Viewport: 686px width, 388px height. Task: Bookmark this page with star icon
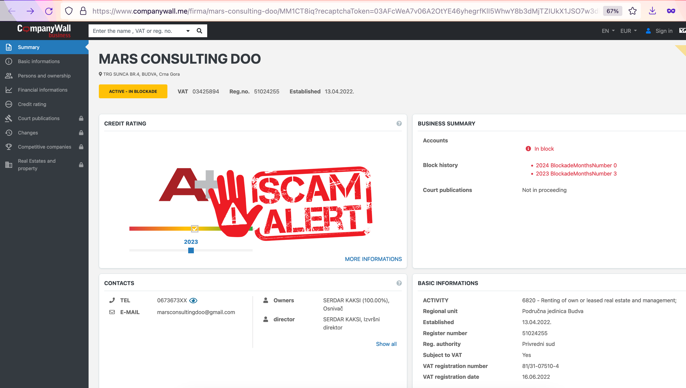(632, 11)
